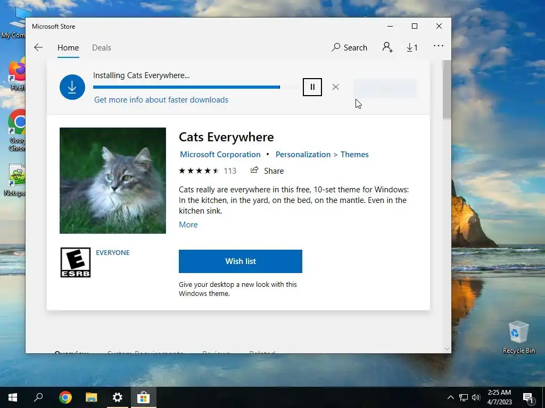
Task: Click the Wish list button
Action: click(x=241, y=261)
